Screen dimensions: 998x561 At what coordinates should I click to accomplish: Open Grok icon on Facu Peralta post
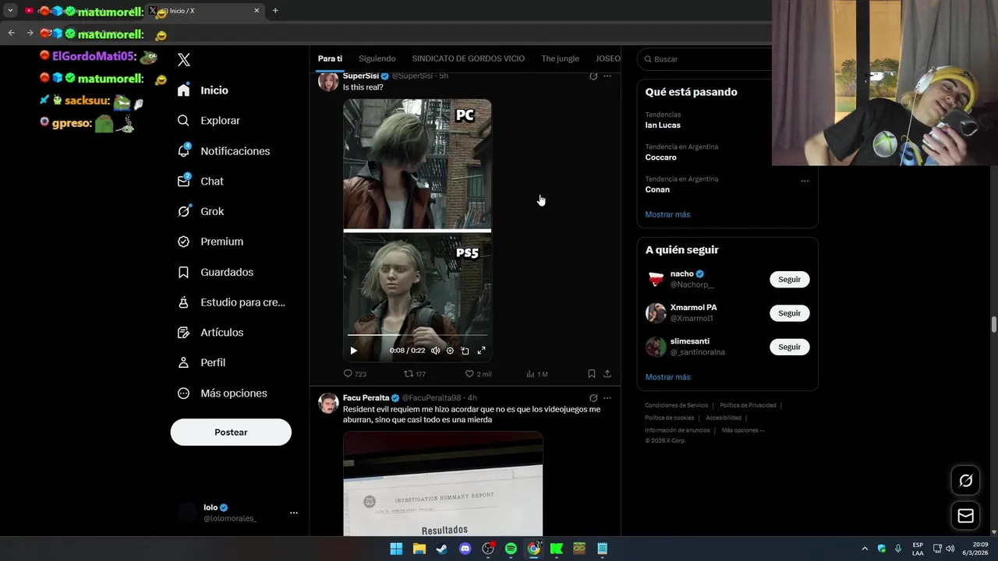593,398
